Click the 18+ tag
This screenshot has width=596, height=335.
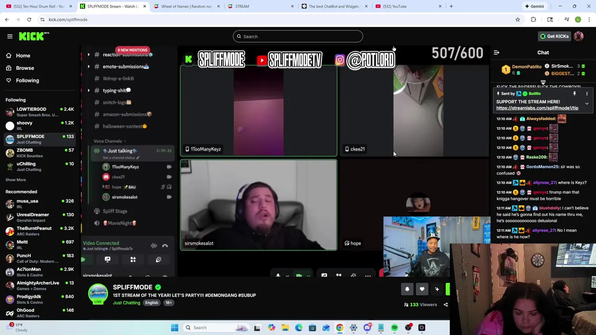point(169,303)
